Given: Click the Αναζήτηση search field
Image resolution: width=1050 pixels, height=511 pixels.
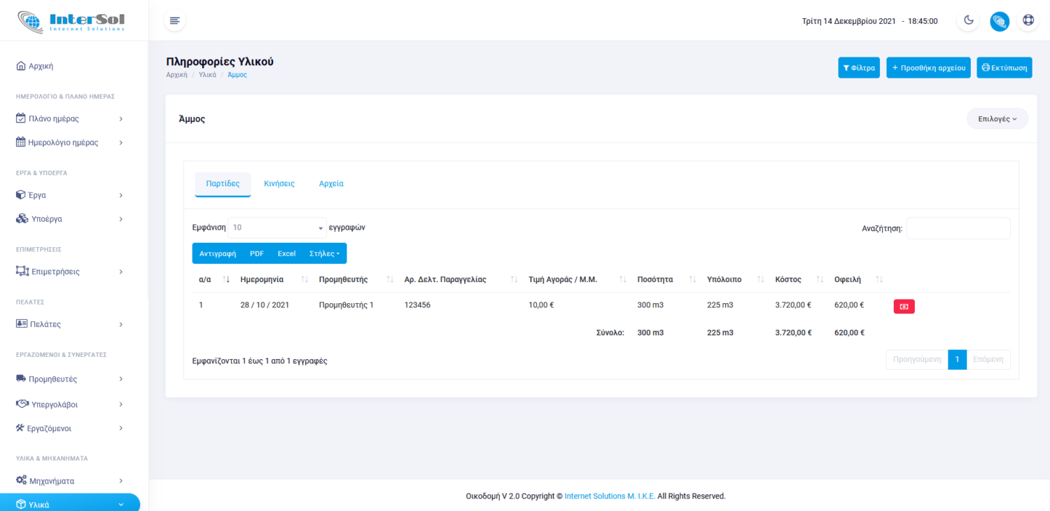Looking at the screenshot, I should [958, 228].
